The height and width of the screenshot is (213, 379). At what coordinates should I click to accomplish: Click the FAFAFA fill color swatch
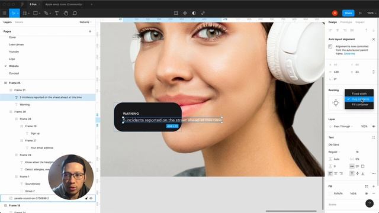click(330, 193)
